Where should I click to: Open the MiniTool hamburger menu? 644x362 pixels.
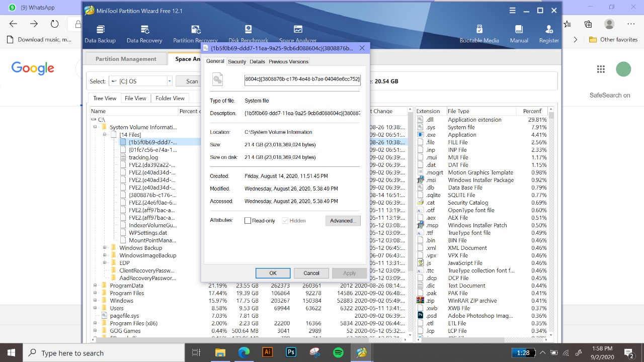513,11
